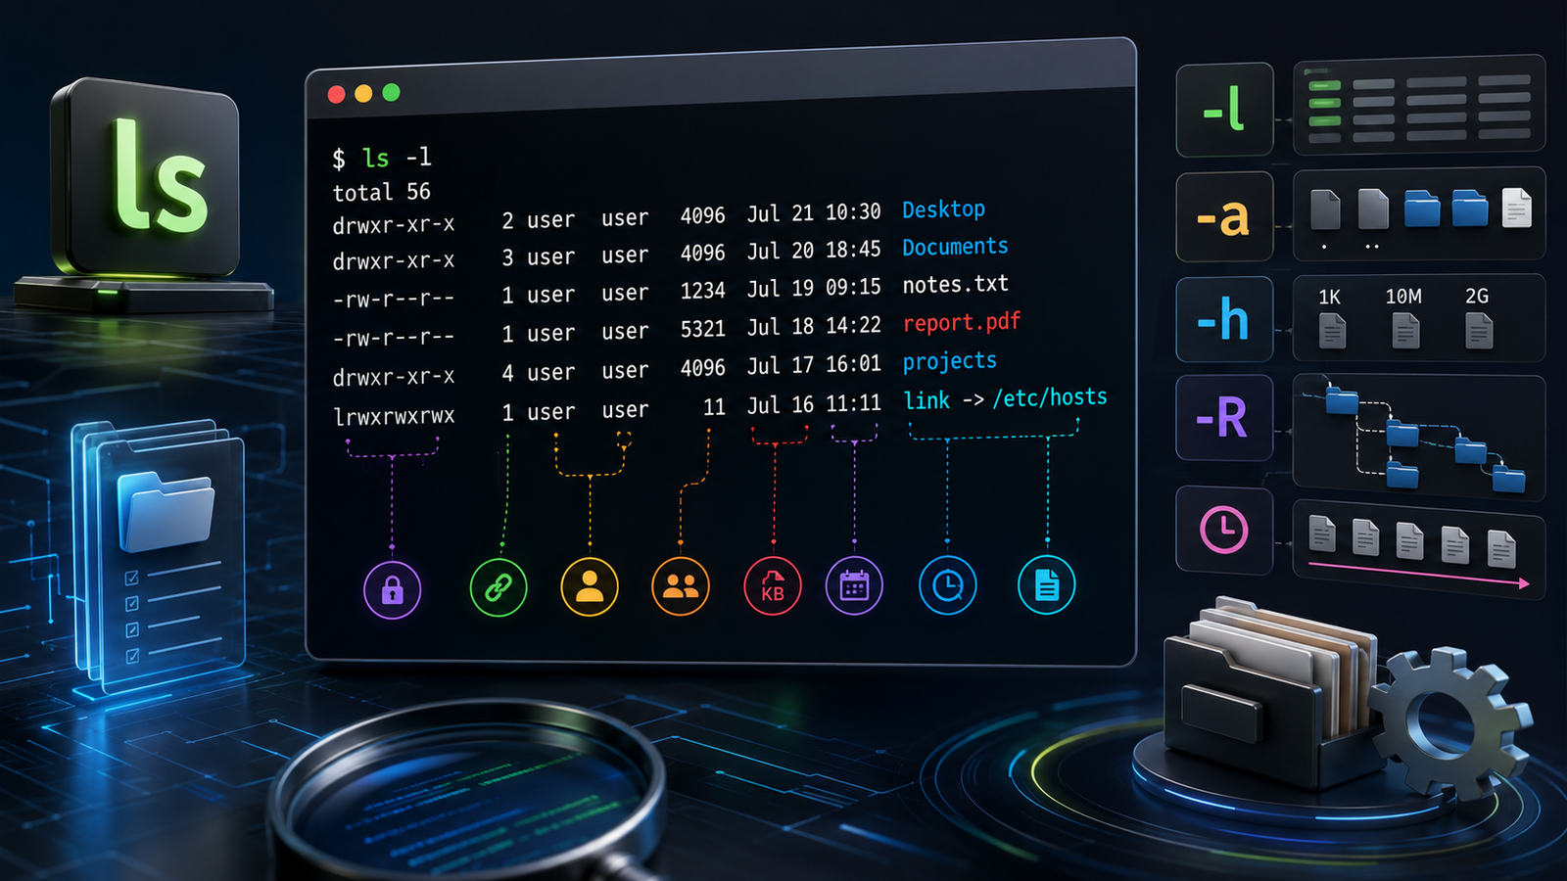Click the red report.pdf filename
This screenshot has height=881, width=1567.
click(x=962, y=322)
